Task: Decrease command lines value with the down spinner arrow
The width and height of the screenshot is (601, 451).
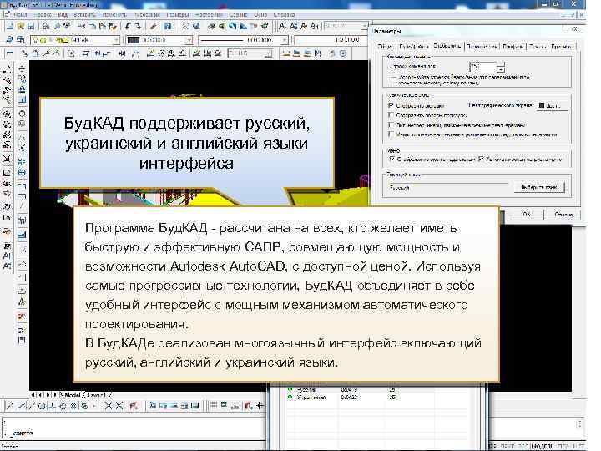Action: pyautogui.click(x=501, y=70)
